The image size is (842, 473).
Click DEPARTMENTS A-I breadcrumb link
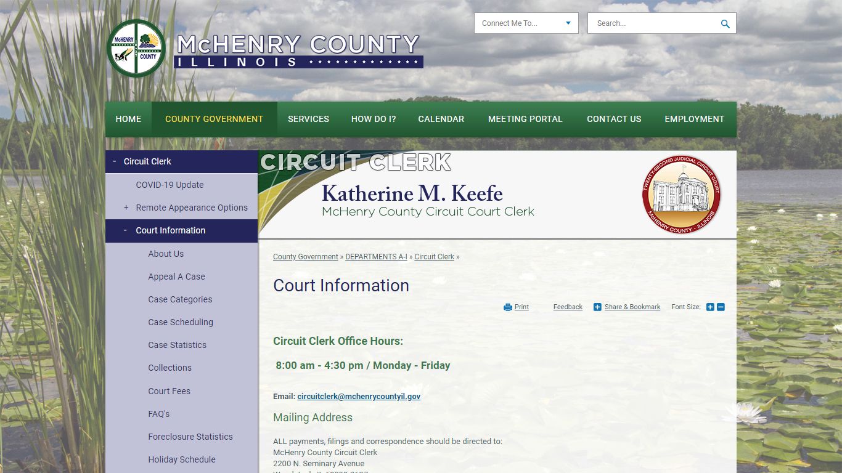tap(376, 257)
